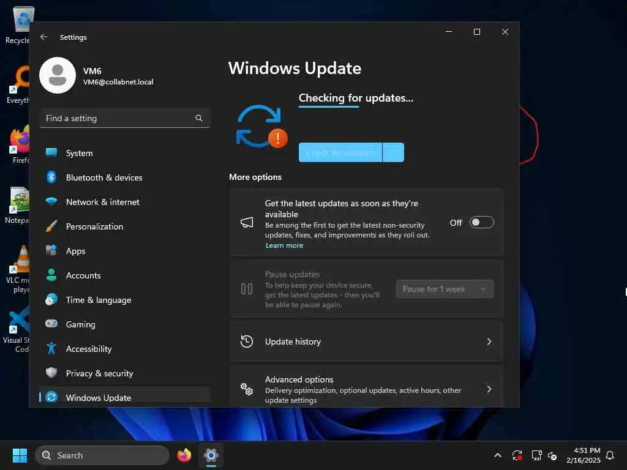
Task: Select the Accessibility figure icon
Action: pyautogui.click(x=51, y=348)
